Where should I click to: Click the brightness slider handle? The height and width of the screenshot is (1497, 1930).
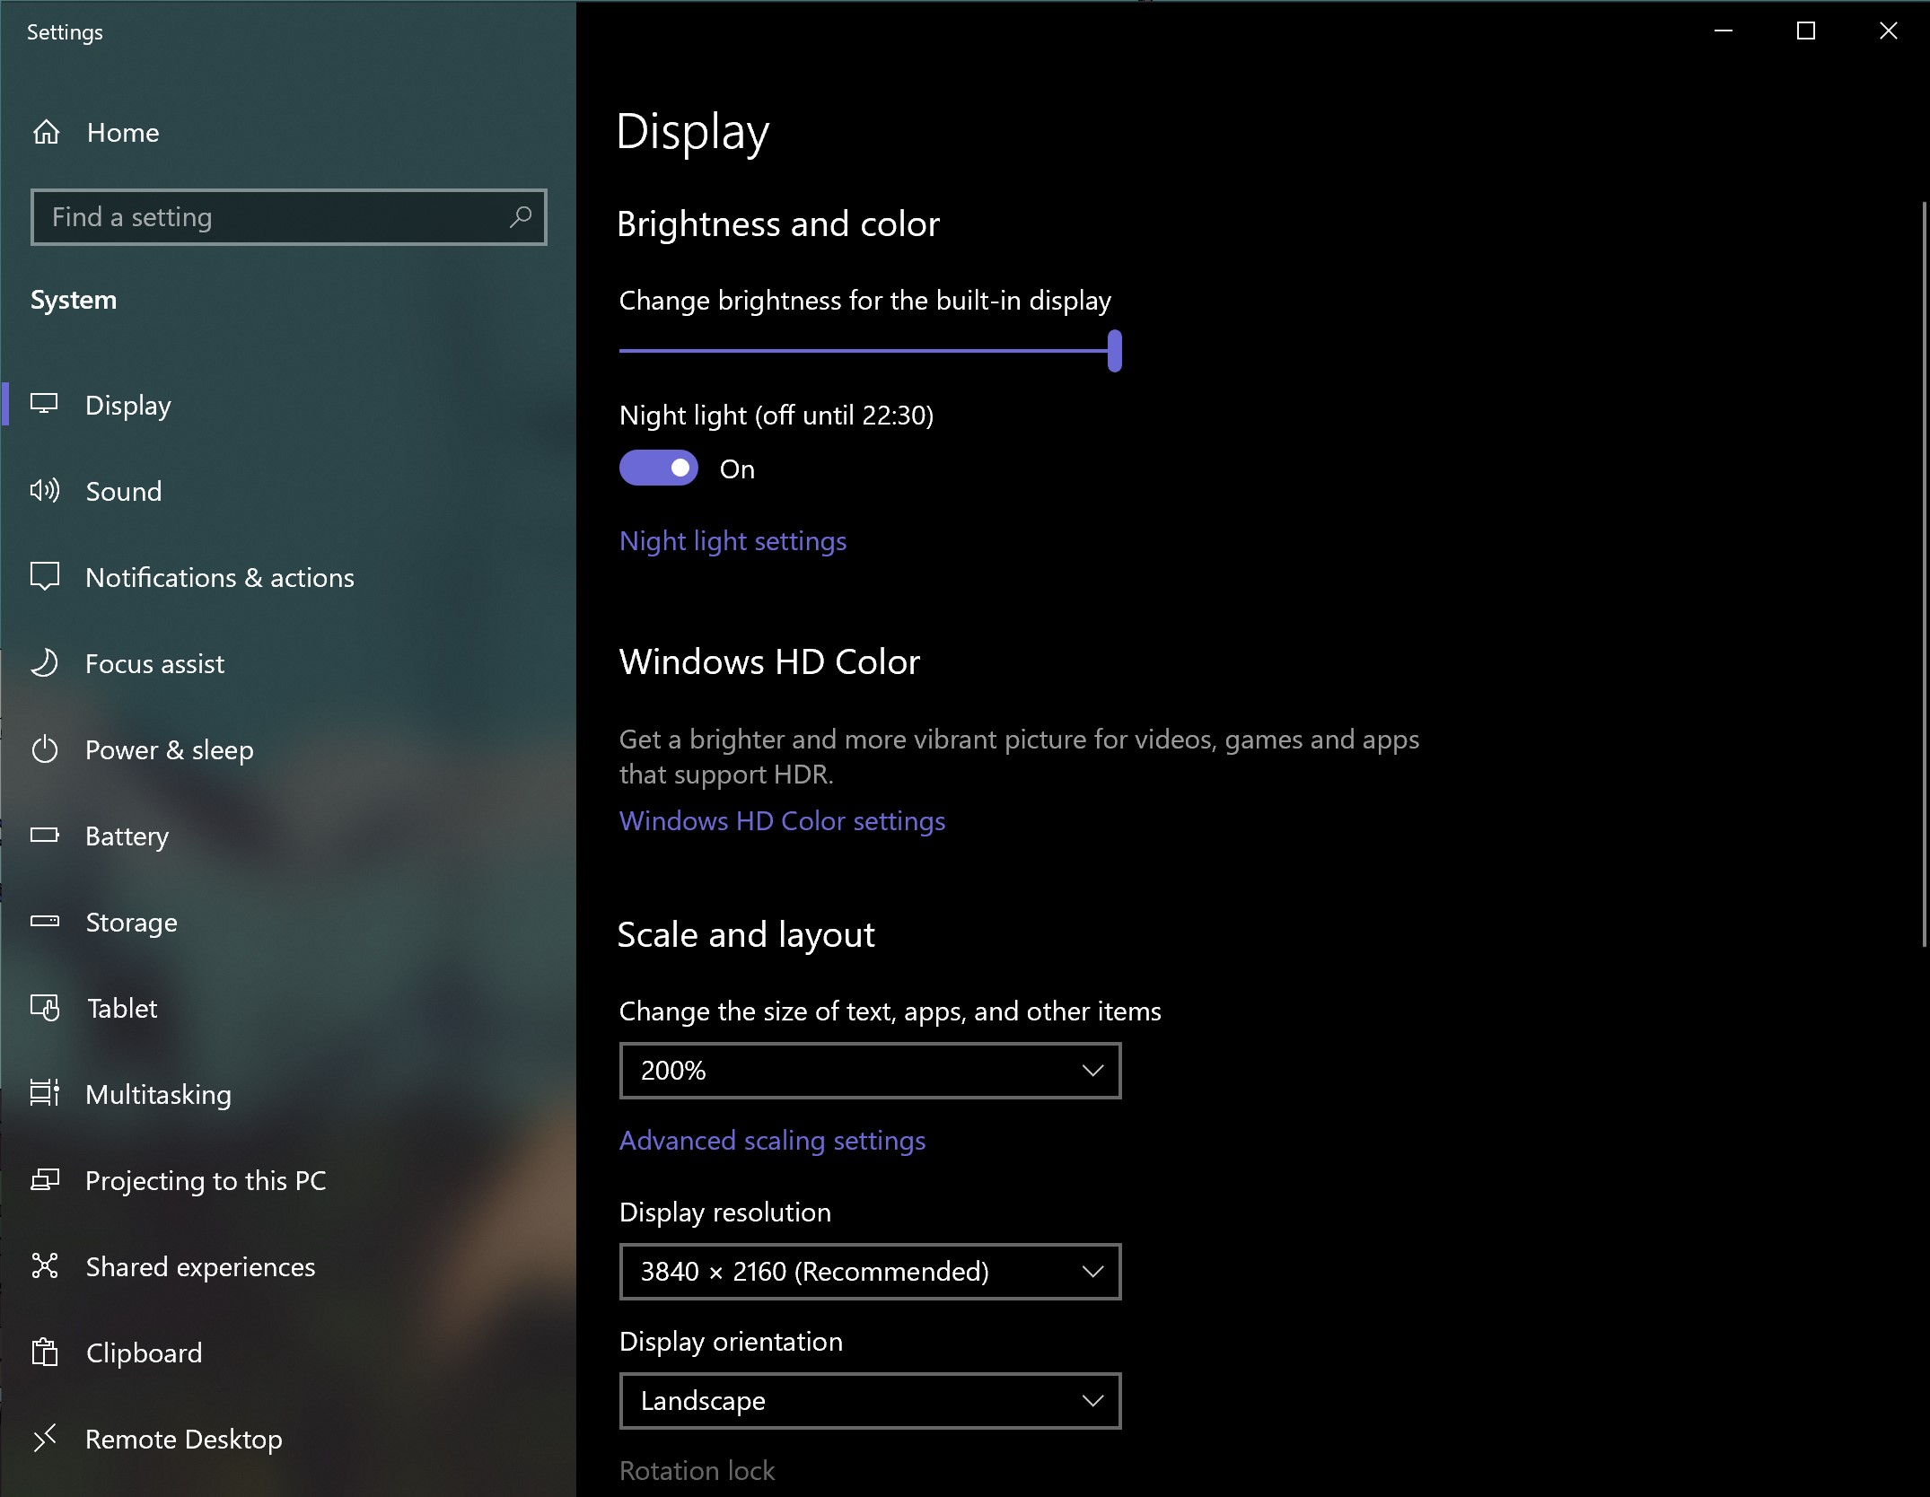(x=1114, y=350)
